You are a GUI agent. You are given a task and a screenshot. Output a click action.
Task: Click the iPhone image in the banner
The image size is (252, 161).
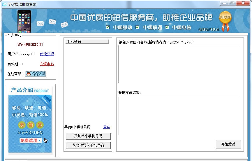click(24, 21)
